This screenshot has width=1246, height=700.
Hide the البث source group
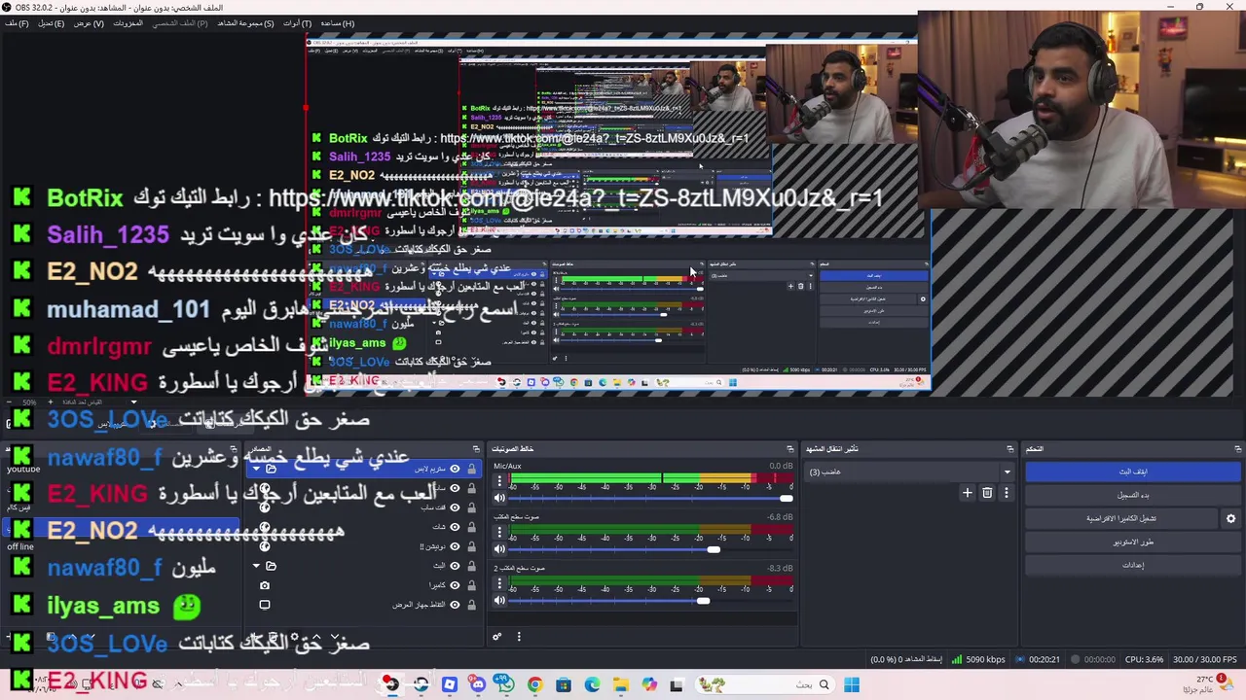[x=455, y=566]
